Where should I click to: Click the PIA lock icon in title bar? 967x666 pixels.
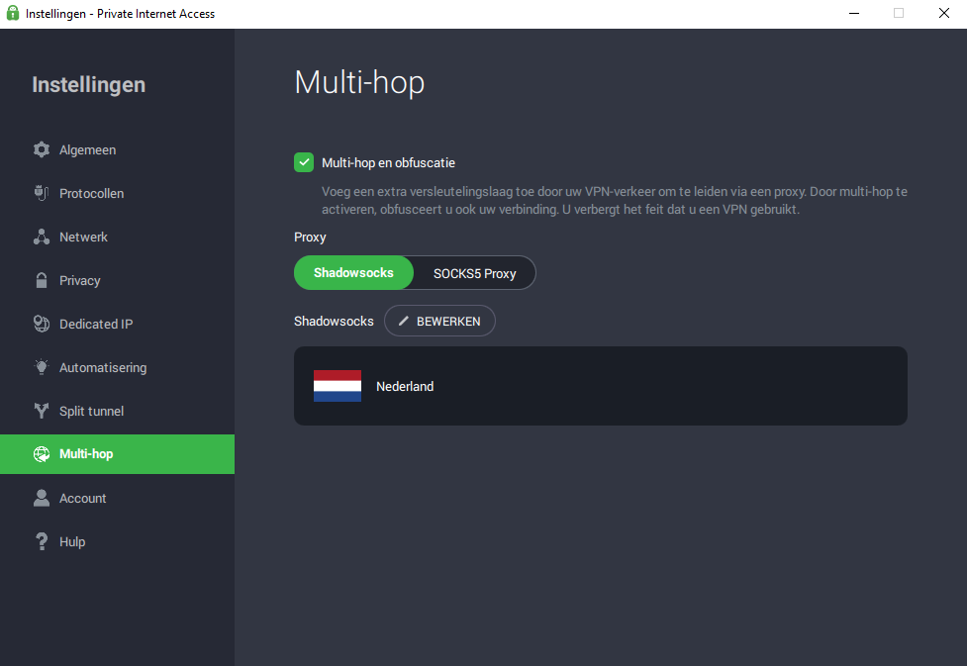point(13,14)
